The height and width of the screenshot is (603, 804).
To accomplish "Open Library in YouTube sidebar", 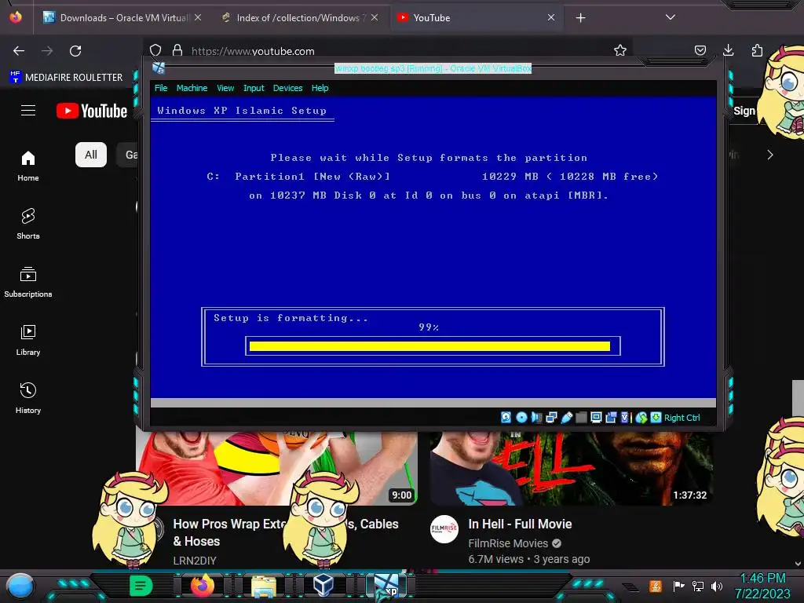I will pos(28,340).
